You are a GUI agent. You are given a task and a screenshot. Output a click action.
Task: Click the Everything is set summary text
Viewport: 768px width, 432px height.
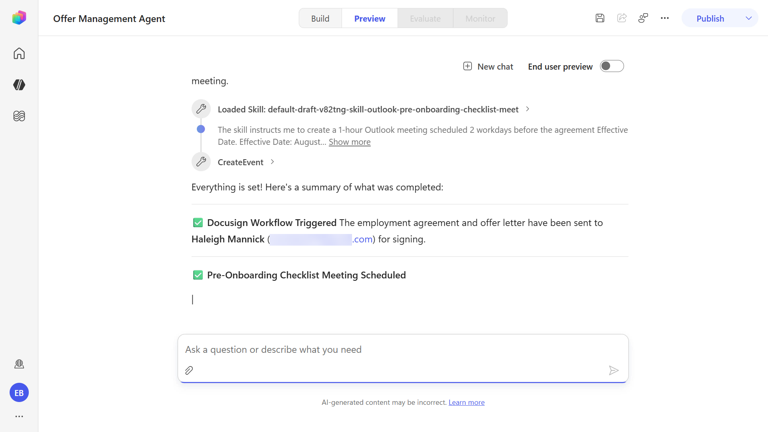(x=317, y=187)
